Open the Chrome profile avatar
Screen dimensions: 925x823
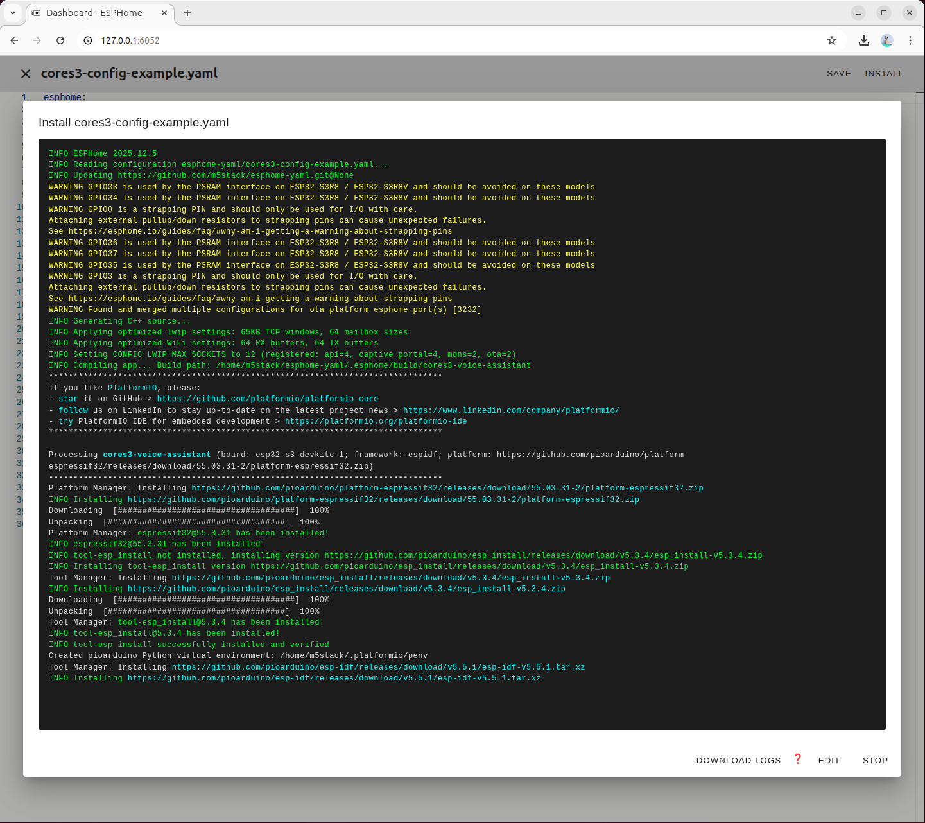pyautogui.click(x=887, y=40)
